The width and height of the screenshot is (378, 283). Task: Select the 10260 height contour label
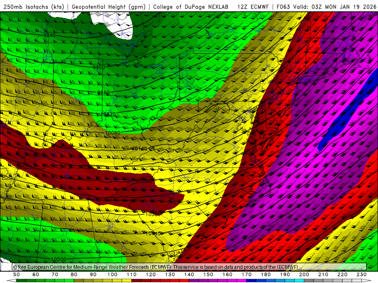tap(144, 181)
